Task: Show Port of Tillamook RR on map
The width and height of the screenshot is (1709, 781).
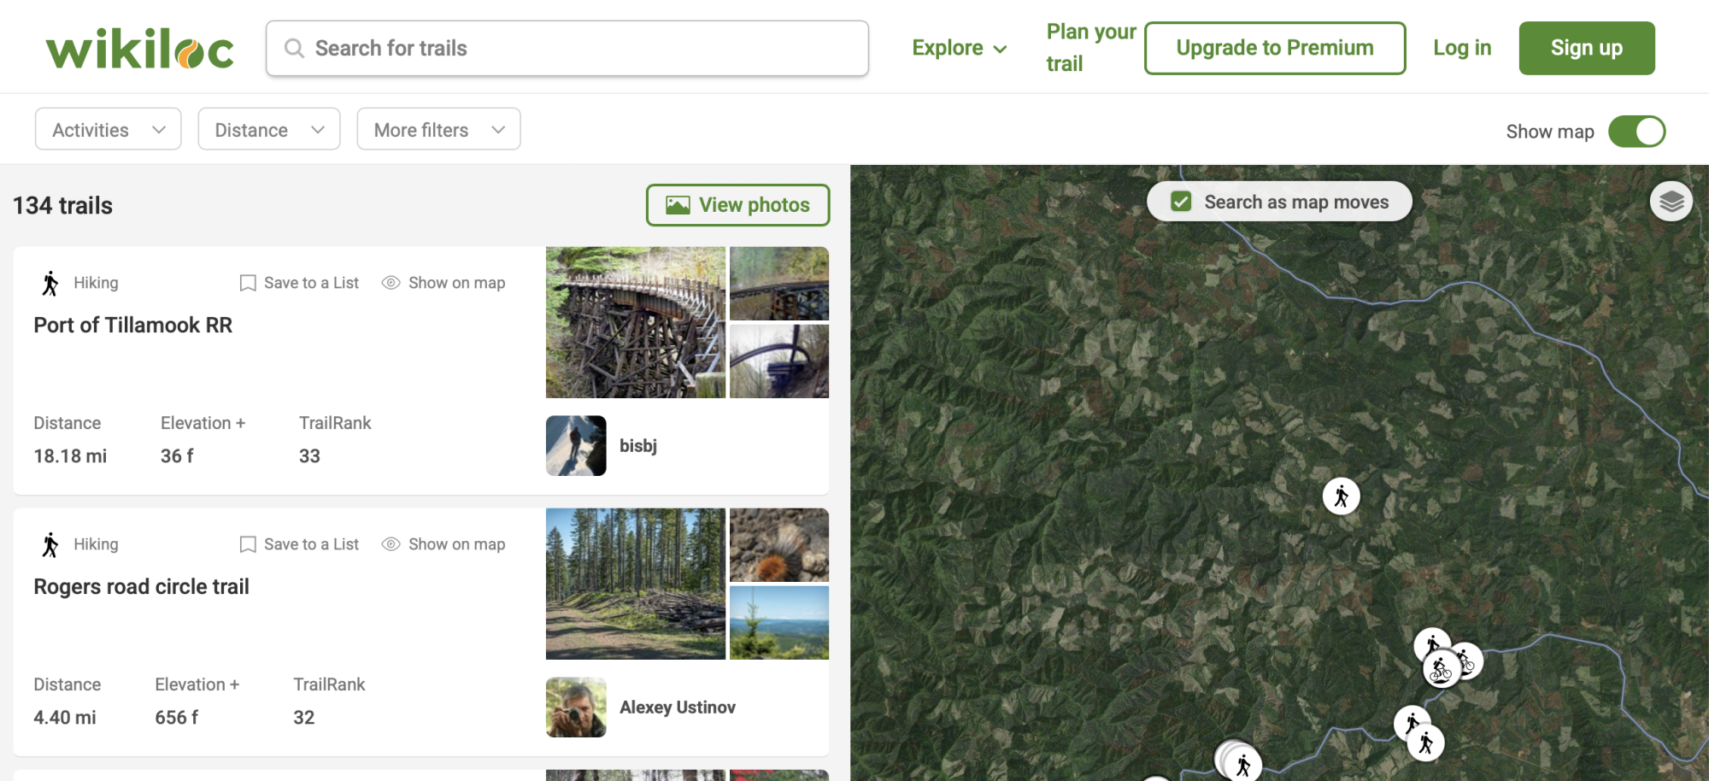Action: tap(443, 283)
